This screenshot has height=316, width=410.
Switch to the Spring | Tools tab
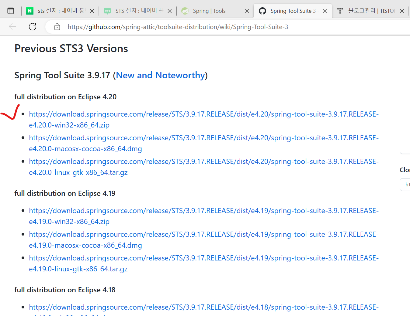[215, 11]
